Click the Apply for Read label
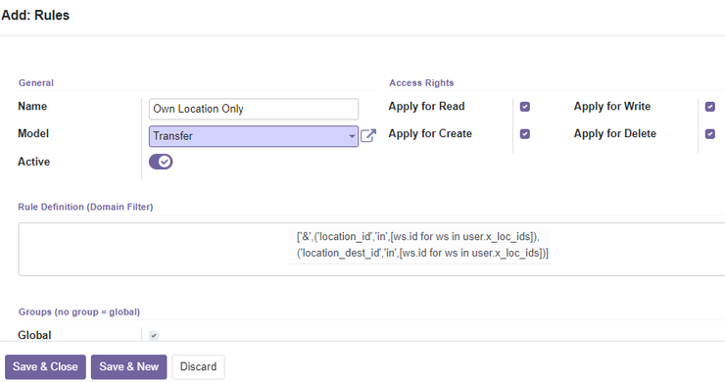The width and height of the screenshot is (725, 382). (x=426, y=107)
